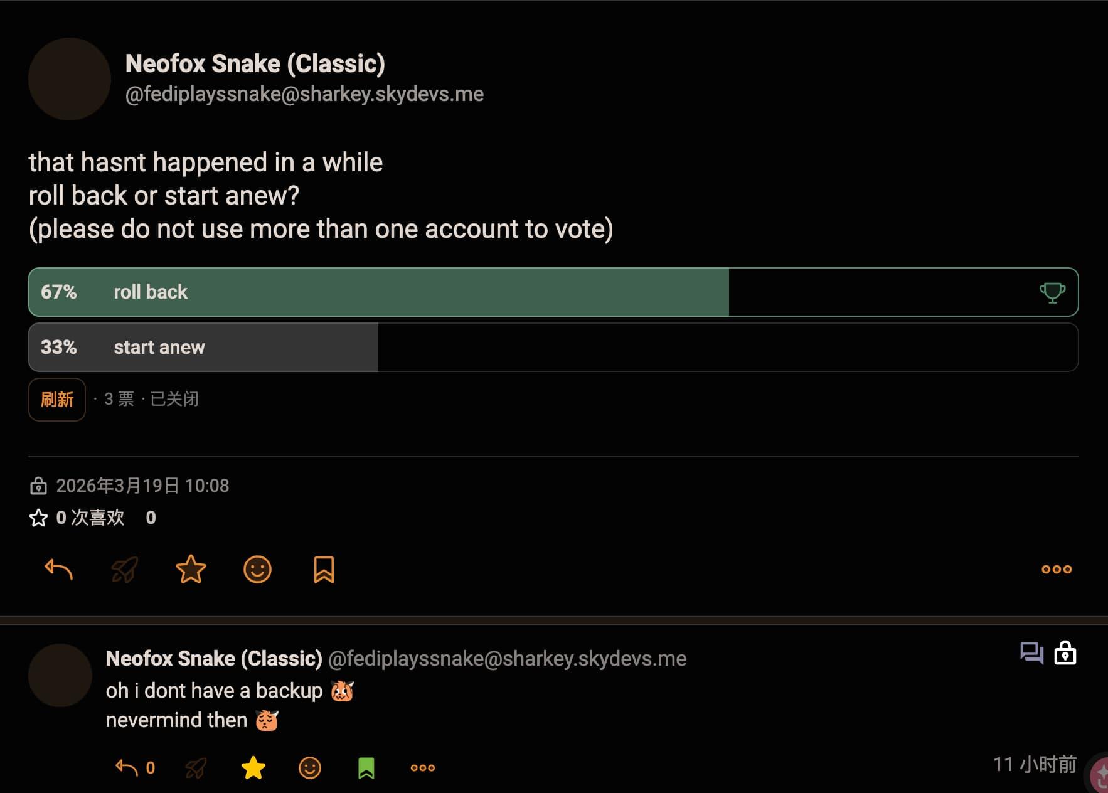This screenshot has width=1108, height=793.
Task: Click the 刷新 refresh poll button
Action: [x=57, y=400]
